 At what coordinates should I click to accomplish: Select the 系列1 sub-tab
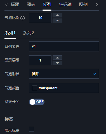(x=10, y=33)
